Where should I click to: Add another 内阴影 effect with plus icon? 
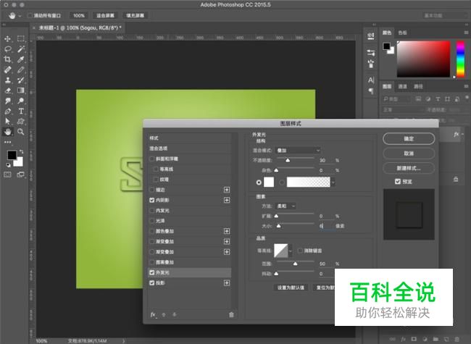pos(227,200)
